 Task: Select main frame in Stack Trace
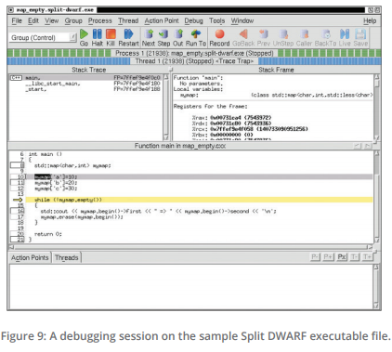(85, 78)
